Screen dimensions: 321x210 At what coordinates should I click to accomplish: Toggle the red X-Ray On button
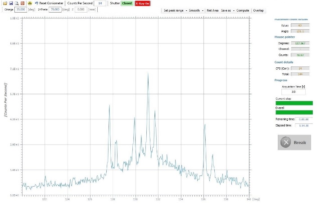coord(142,4)
